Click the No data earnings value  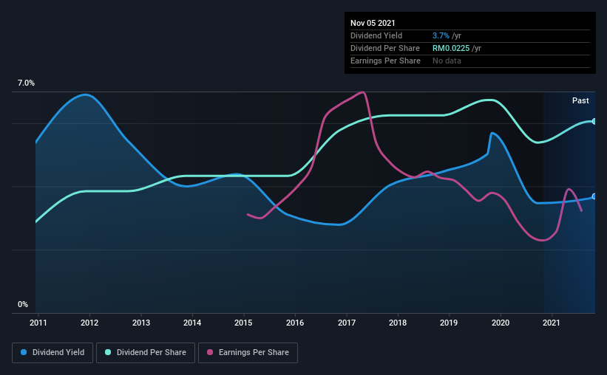447,61
